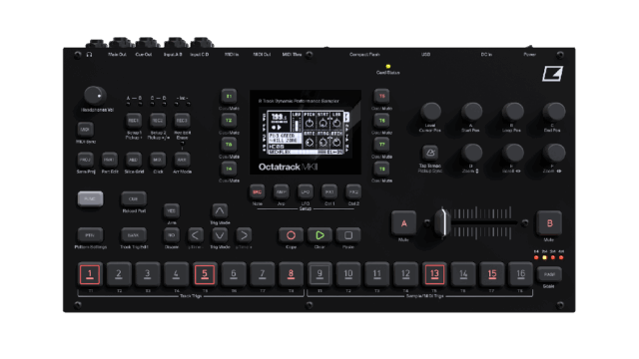This screenshot has width=639, height=359.
Task: Click data entry knob F
Action: (x=554, y=153)
